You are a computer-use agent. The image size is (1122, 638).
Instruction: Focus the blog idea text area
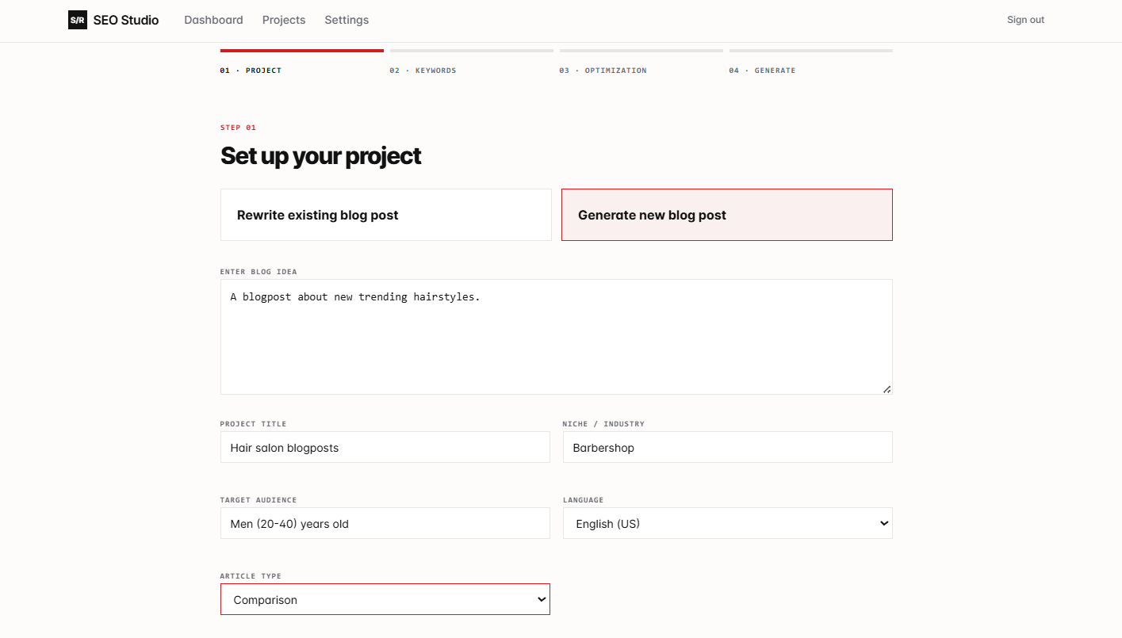(x=557, y=337)
